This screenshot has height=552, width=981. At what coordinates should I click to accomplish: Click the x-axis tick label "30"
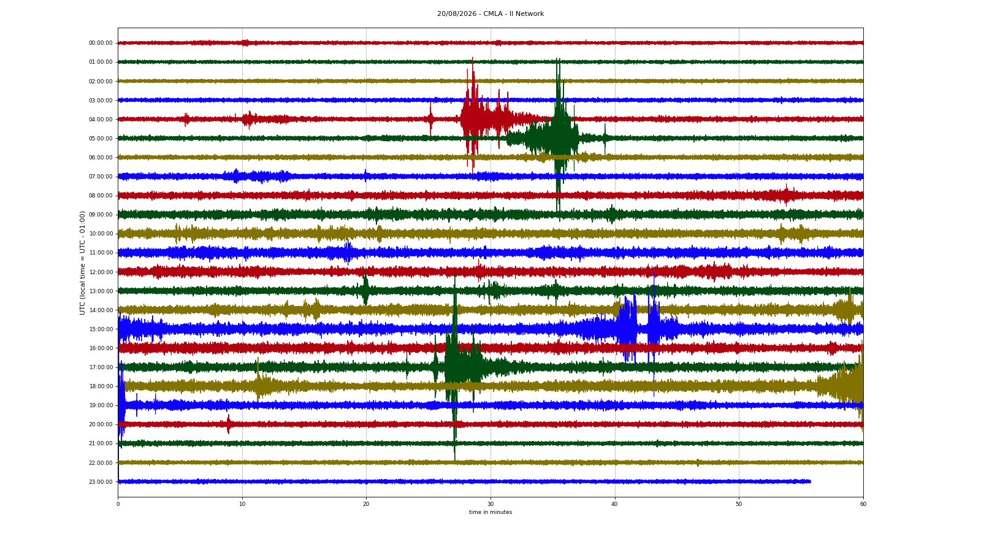coord(490,504)
